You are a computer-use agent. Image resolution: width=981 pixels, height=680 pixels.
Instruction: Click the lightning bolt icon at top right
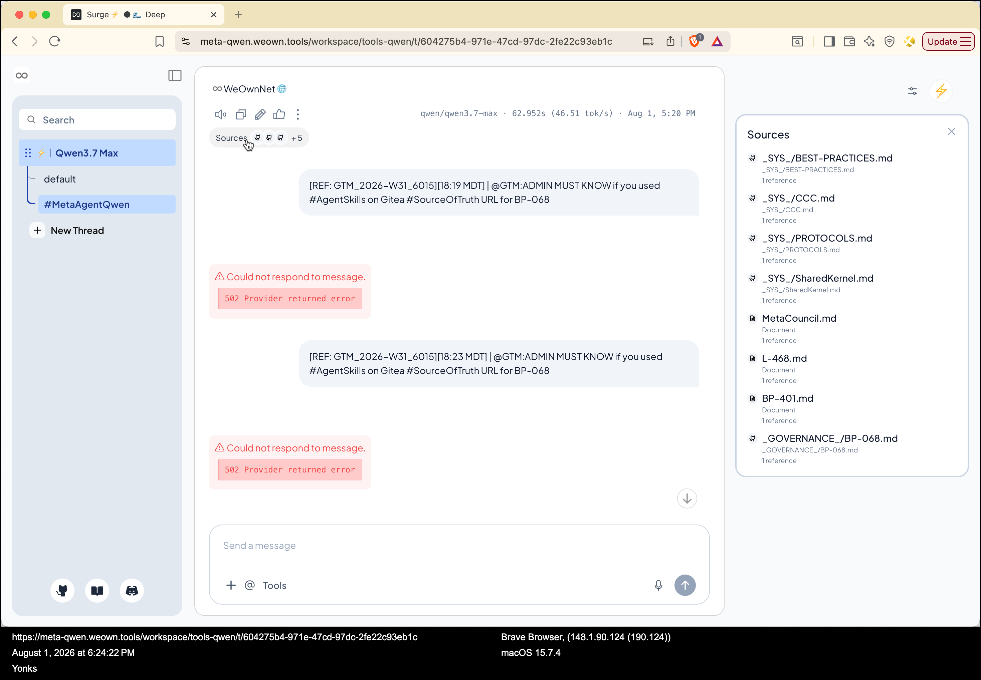coord(941,91)
